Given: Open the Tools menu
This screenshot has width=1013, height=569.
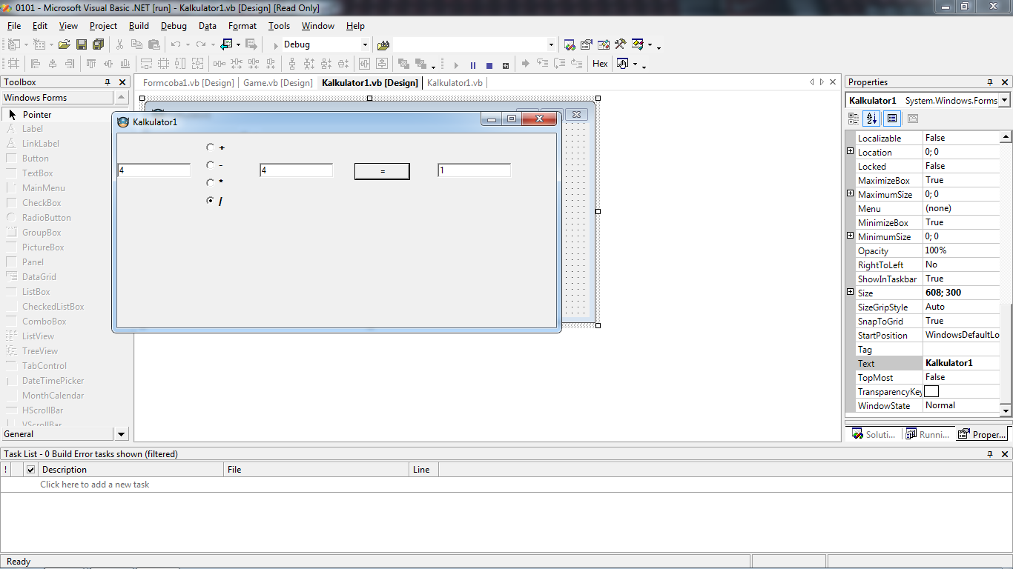Looking at the screenshot, I should (279, 26).
